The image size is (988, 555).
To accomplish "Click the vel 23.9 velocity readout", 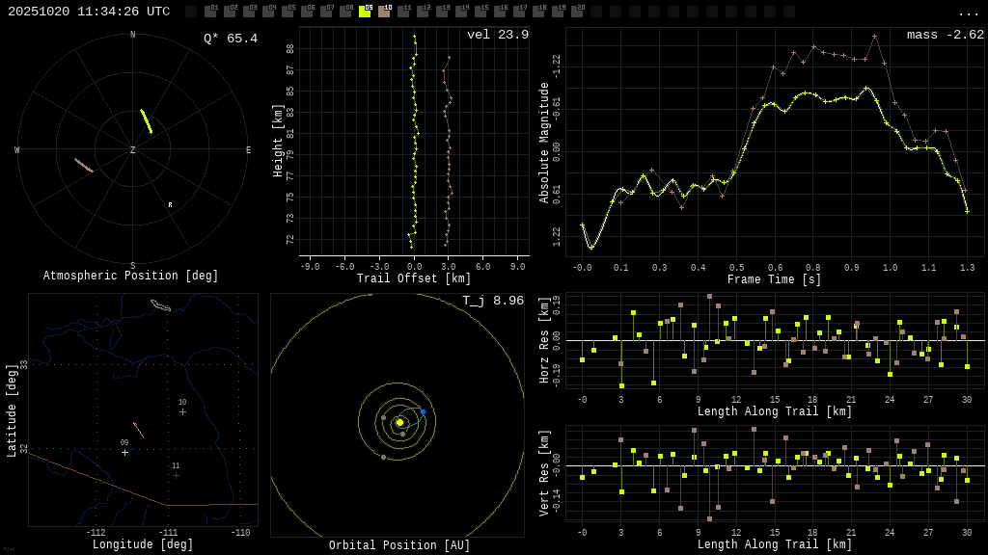I will tap(497, 35).
